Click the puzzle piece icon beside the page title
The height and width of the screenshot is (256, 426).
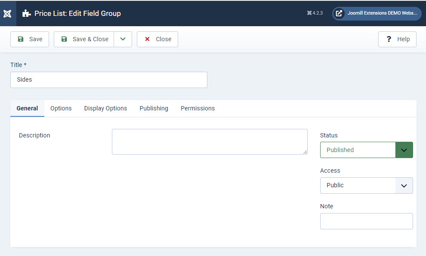[26, 13]
